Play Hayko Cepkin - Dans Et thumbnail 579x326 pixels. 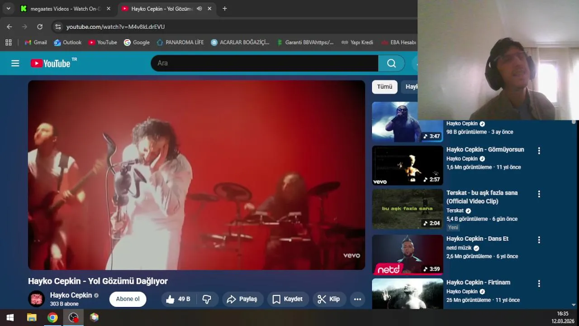(408, 254)
